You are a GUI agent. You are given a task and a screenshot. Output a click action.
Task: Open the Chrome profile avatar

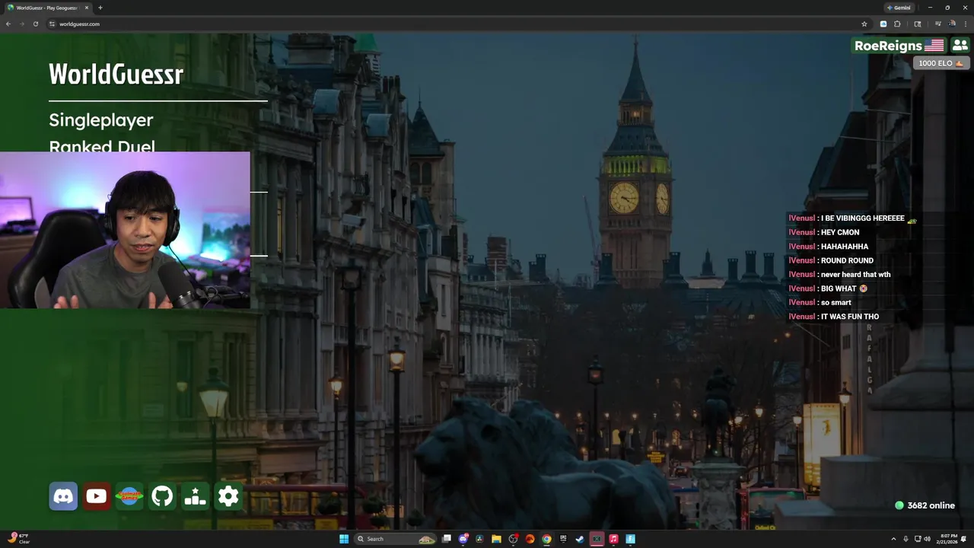point(952,24)
